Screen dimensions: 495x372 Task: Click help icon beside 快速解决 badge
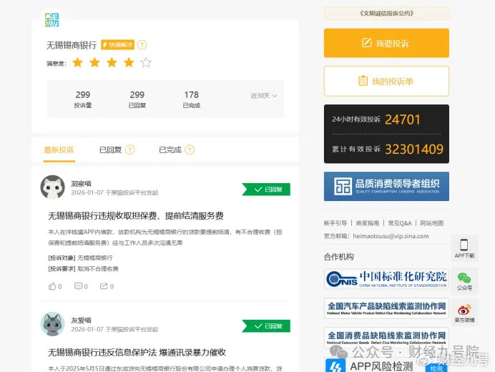pyautogui.click(x=142, y=45)
